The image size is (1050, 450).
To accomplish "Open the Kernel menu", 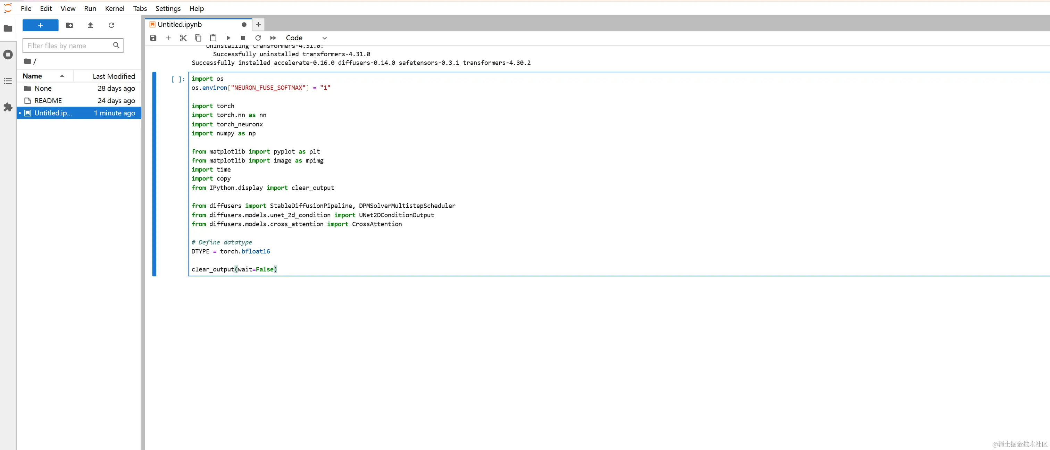I will tap(115, 9).
